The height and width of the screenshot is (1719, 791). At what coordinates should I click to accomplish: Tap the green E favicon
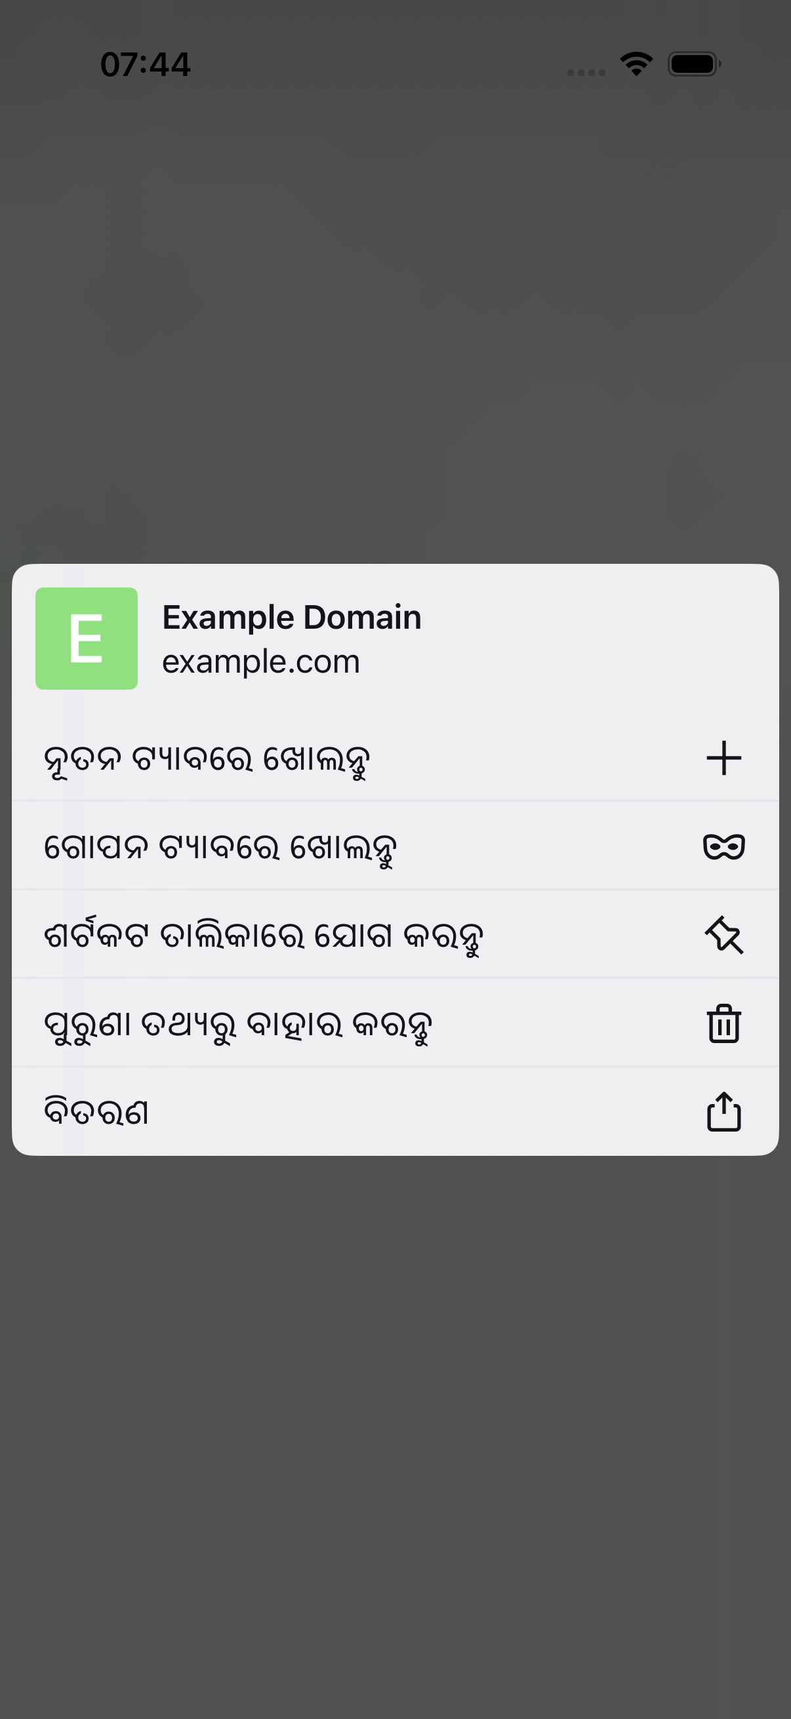87,639
